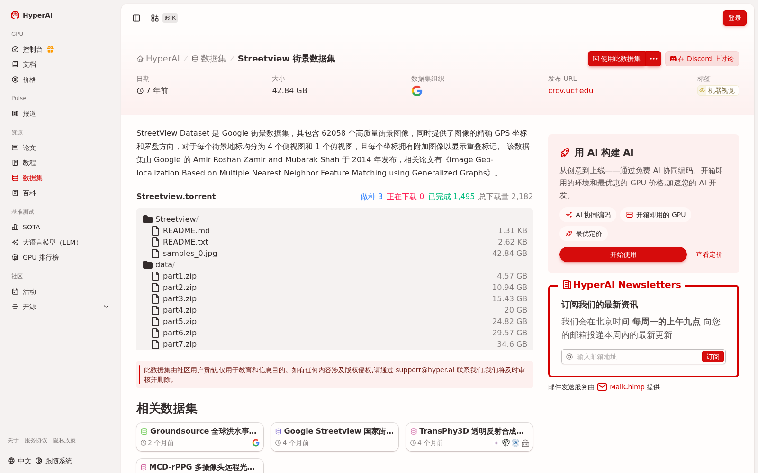The image size is (758, 473).
Task: Click the 已完成 1,495 stat
Action: [451, 196]
